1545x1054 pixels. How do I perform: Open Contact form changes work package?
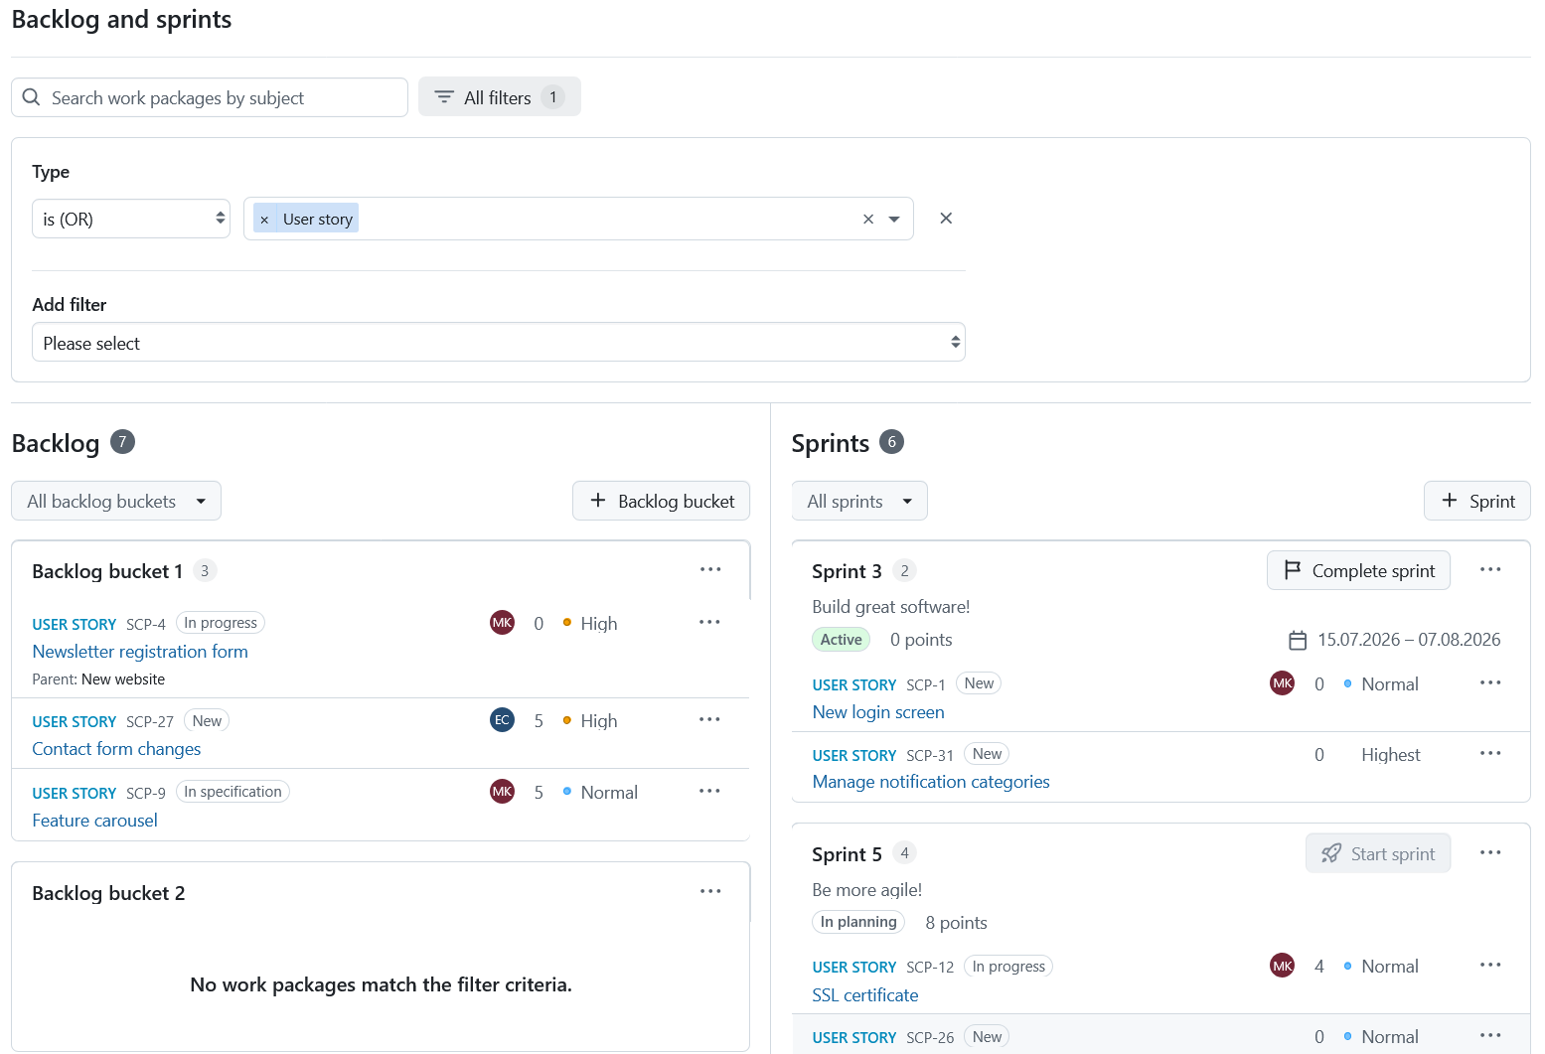pyautogui.click(x=116, y=749)
